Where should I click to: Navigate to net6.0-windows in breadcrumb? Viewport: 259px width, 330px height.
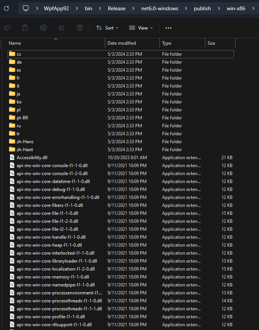pyautogui.click(x=160, y=8)
